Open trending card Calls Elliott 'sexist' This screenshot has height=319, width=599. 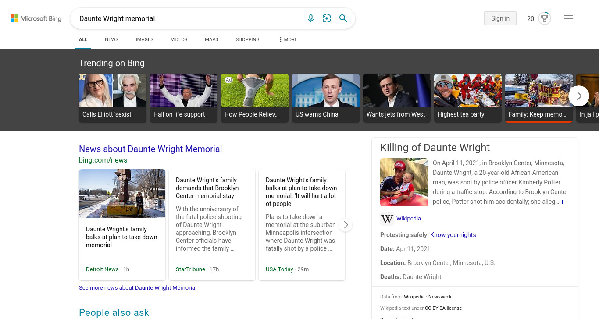click(113, 98)
